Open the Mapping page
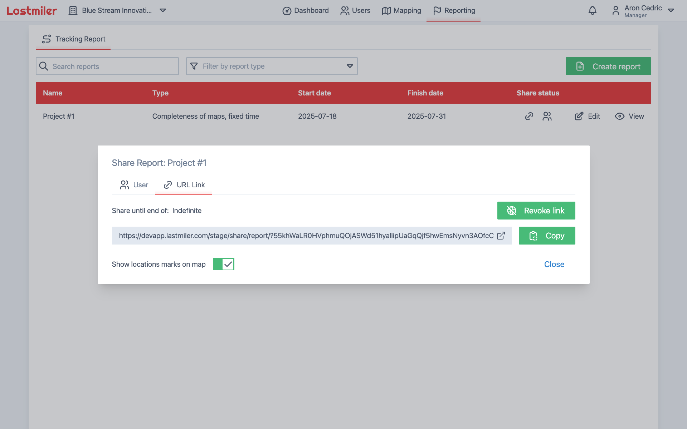This screenshot has height=429, width=687. [x=401, y=11]
